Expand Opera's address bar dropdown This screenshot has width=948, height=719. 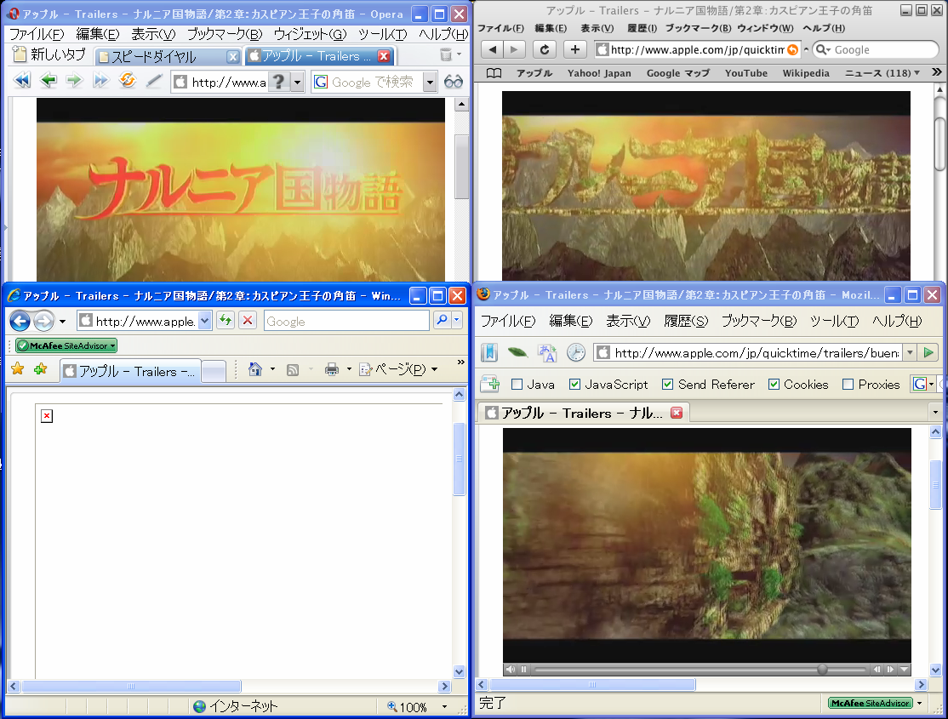(x=297, y=82)
